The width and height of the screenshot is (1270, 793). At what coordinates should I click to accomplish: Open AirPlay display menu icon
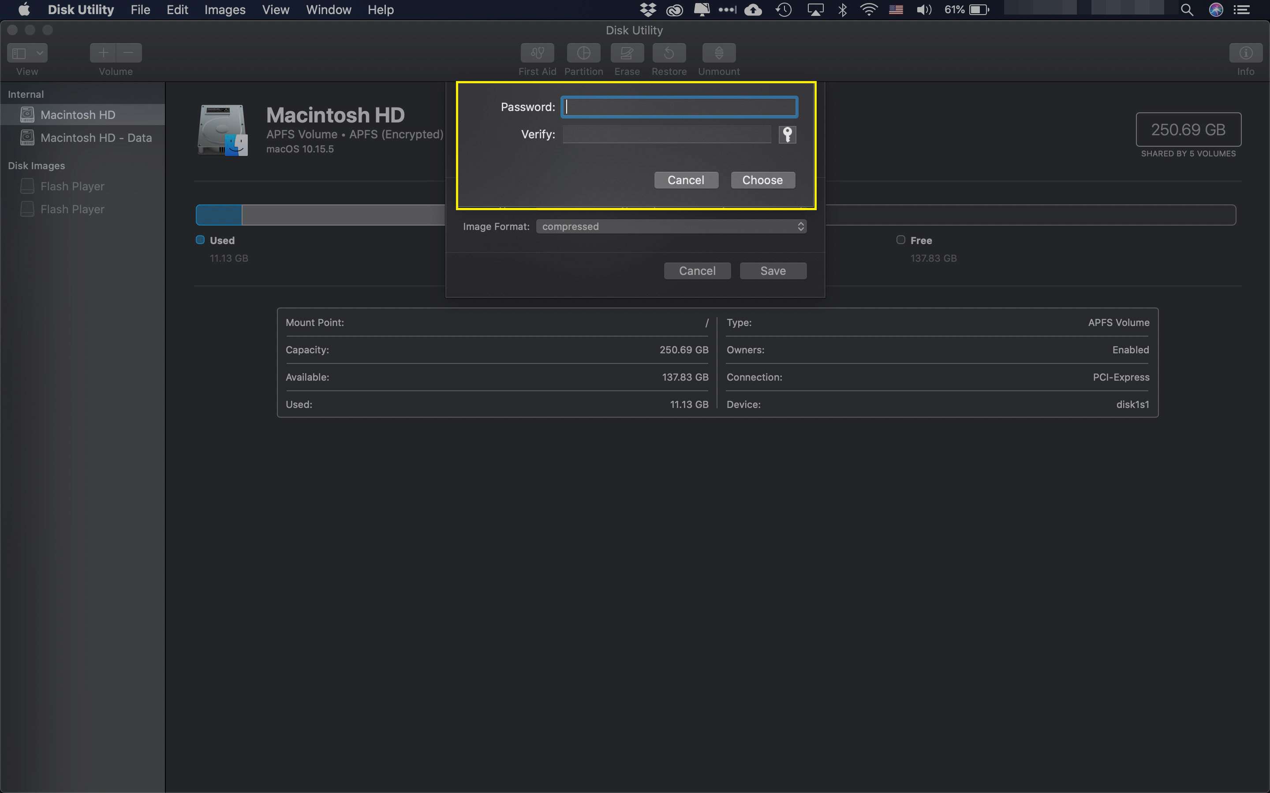point(815,9)
